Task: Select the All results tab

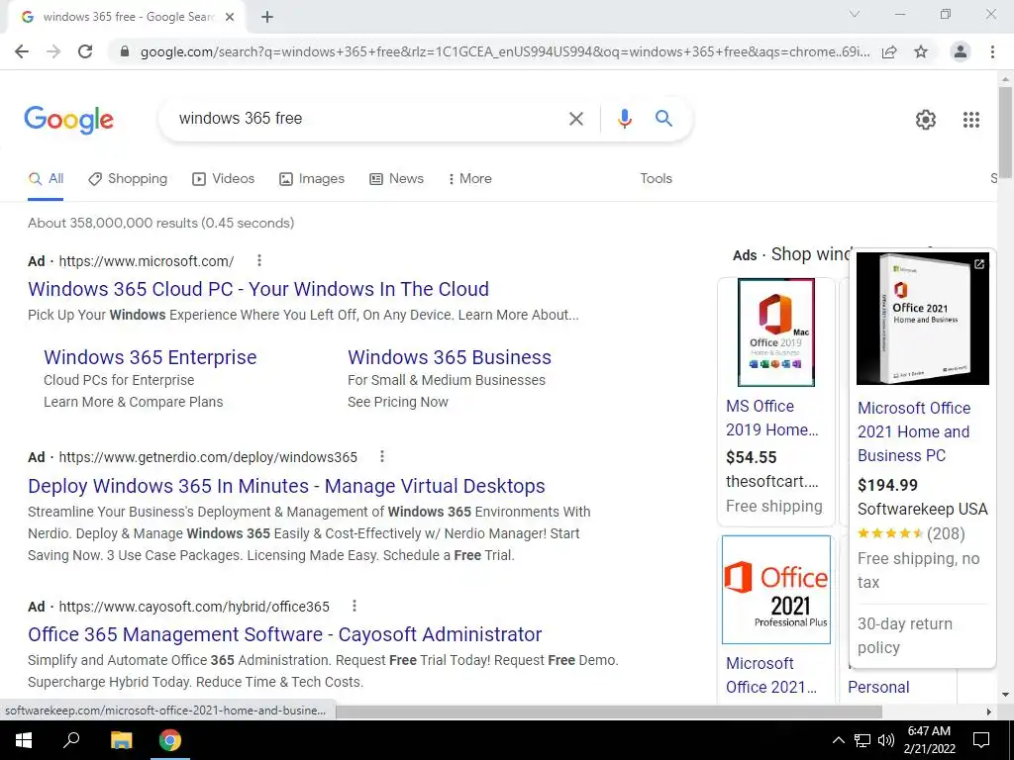Action: pyautogui.click(x=46, y=178)
